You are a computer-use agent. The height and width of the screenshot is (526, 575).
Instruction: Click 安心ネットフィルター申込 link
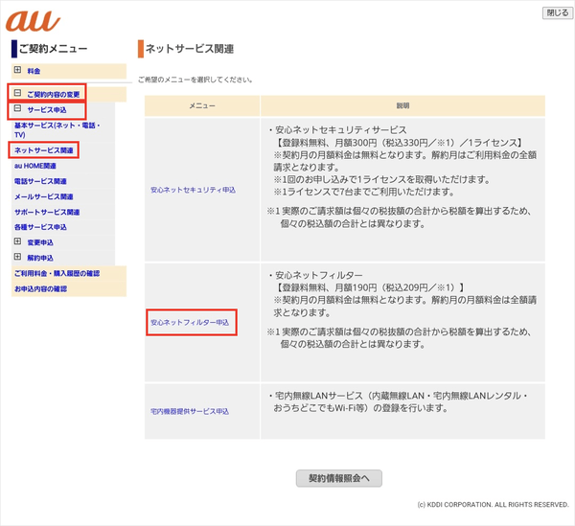[191, 323]
